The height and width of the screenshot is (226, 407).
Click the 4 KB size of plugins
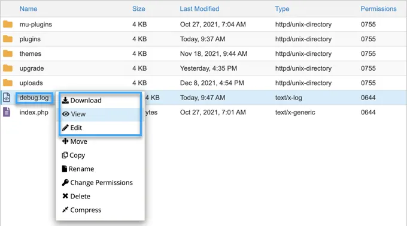click(139, 39)
